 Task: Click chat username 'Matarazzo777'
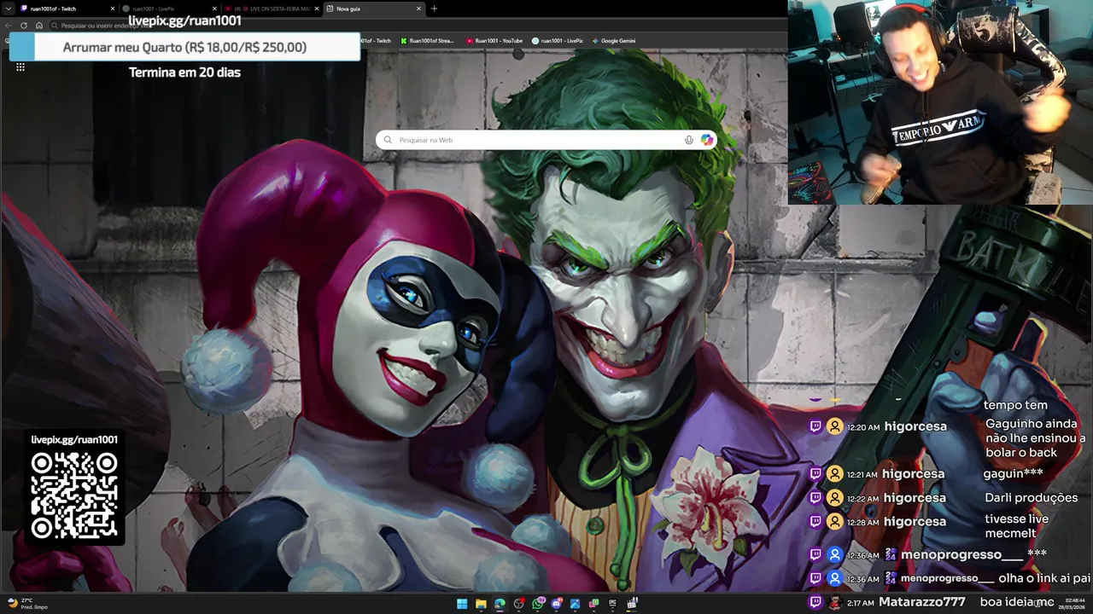pos(922,602)
